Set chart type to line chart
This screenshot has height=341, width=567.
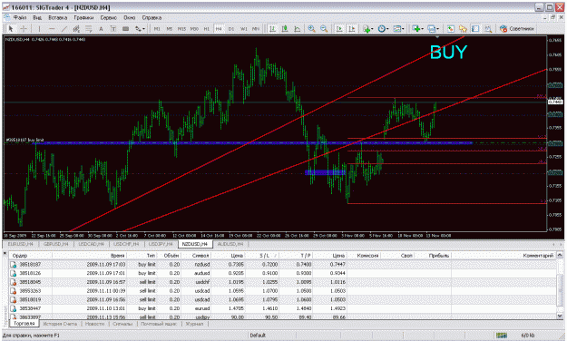tap(298, 28)
